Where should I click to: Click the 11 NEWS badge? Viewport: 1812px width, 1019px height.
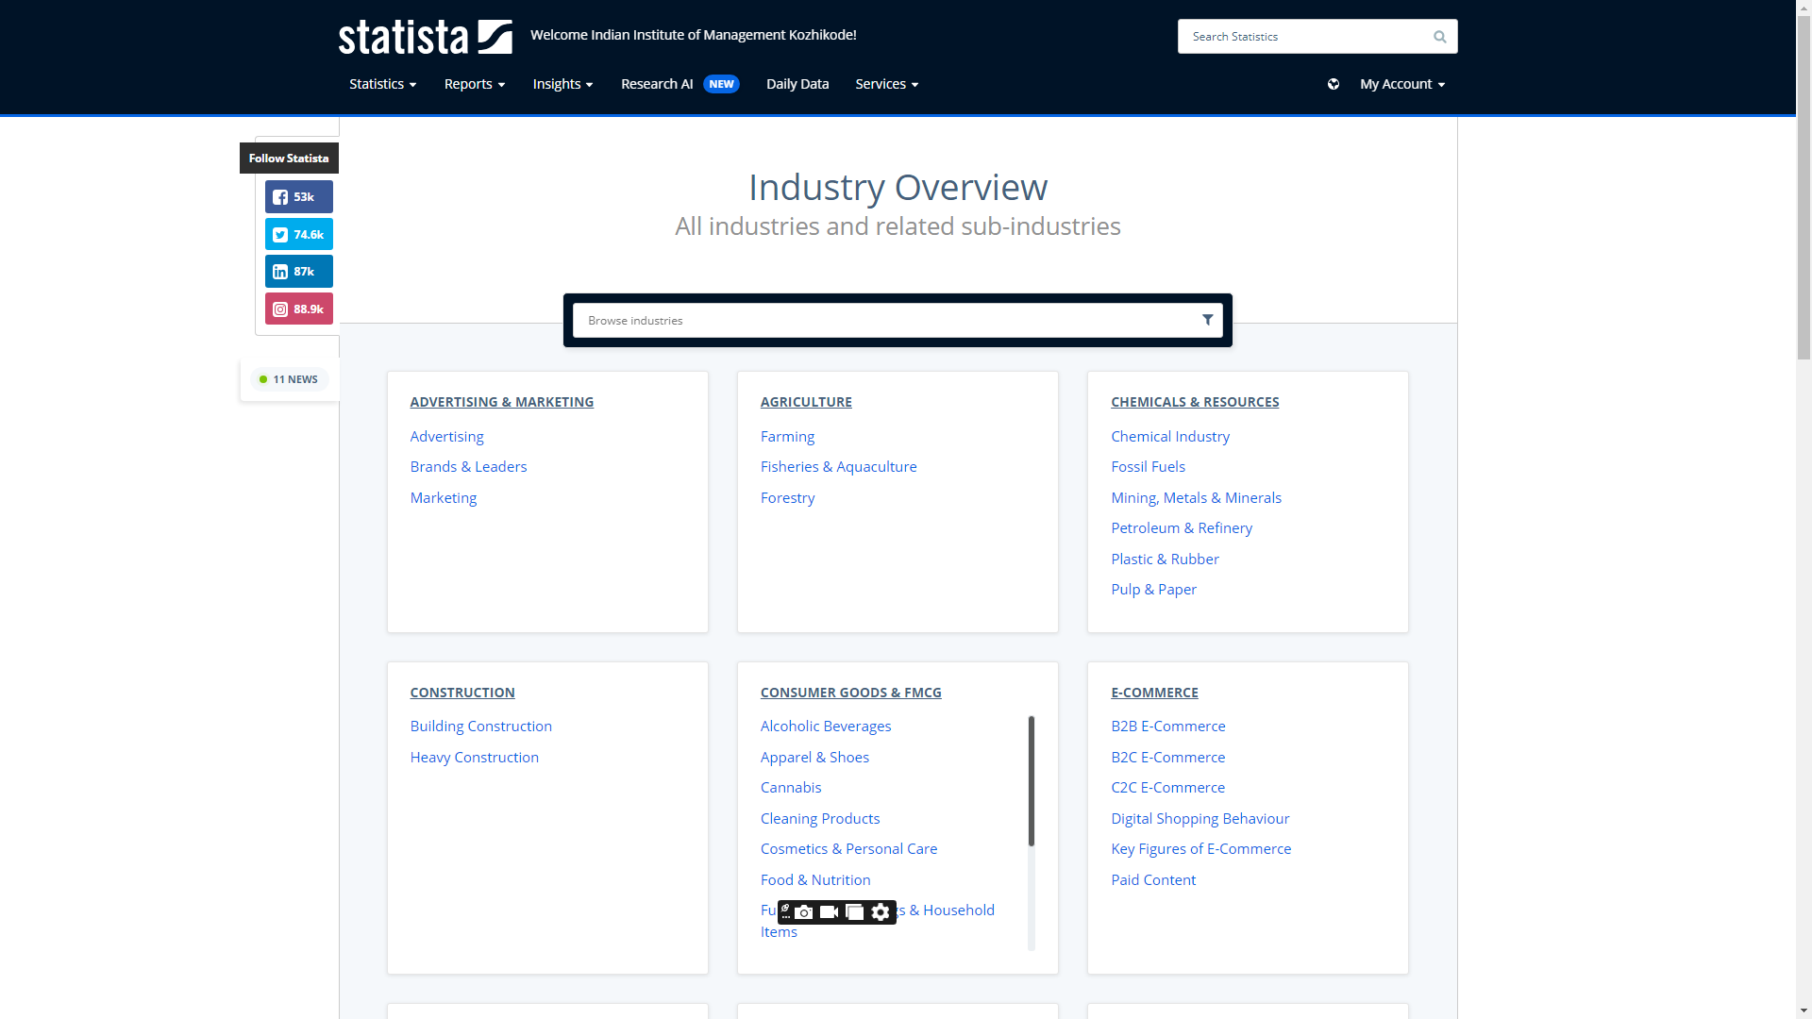click(x=289, y=379)
